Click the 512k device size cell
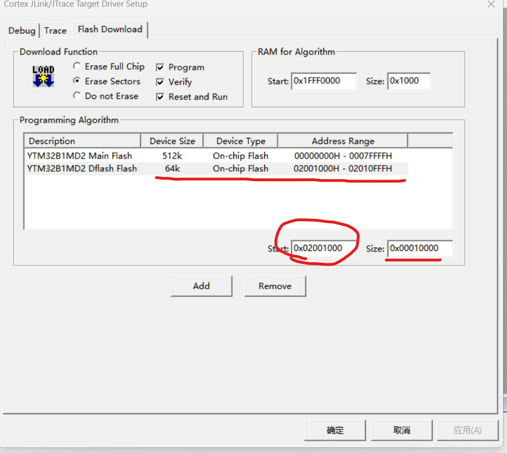 [x=172, y=156]
